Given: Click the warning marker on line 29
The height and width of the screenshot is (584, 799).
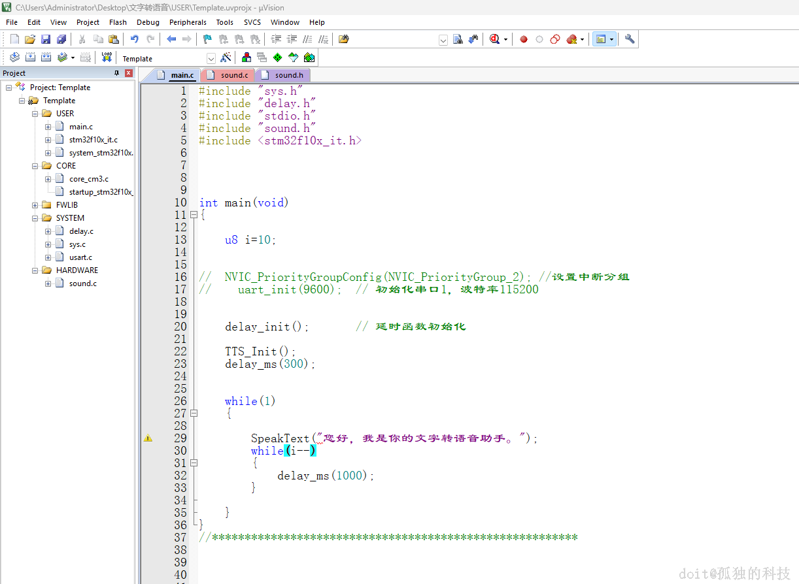Looking at the screenshot, I should (148, 438).
